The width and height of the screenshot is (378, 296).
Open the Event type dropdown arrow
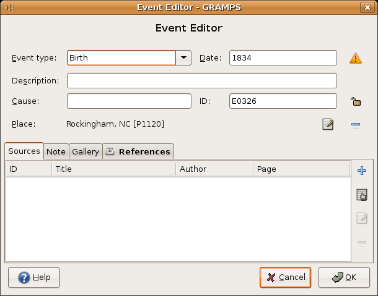[183, 58]
